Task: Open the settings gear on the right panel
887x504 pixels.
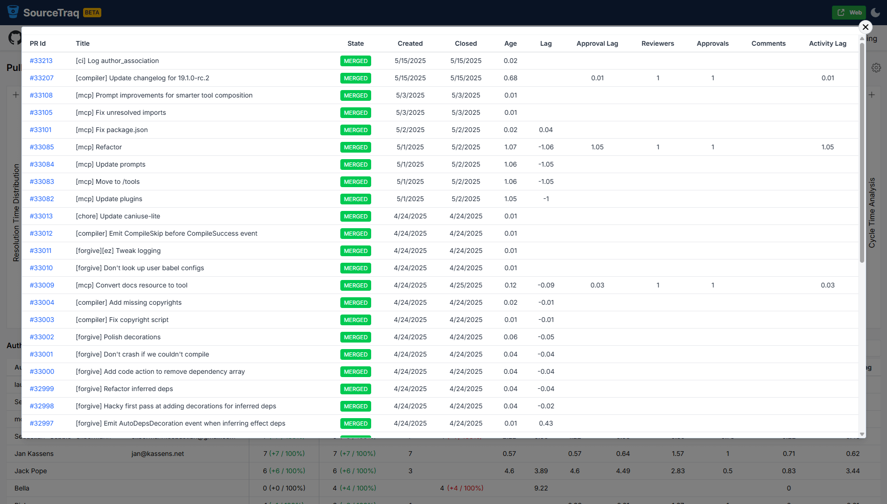Action: (876, 67)
